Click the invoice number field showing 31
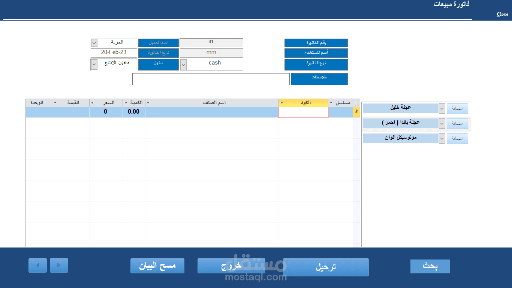Image resolution: width=512 pixels, height=288 pixels. 211,43
